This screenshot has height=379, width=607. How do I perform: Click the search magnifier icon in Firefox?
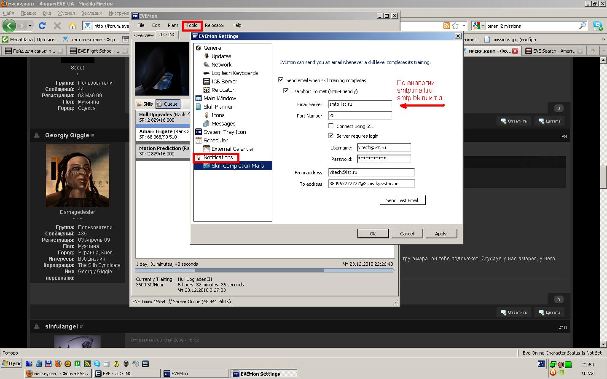click(x=583, y=26)
